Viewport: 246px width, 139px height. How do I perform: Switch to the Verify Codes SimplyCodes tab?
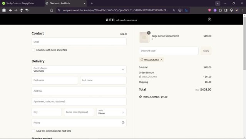click(x=20, y=3)
